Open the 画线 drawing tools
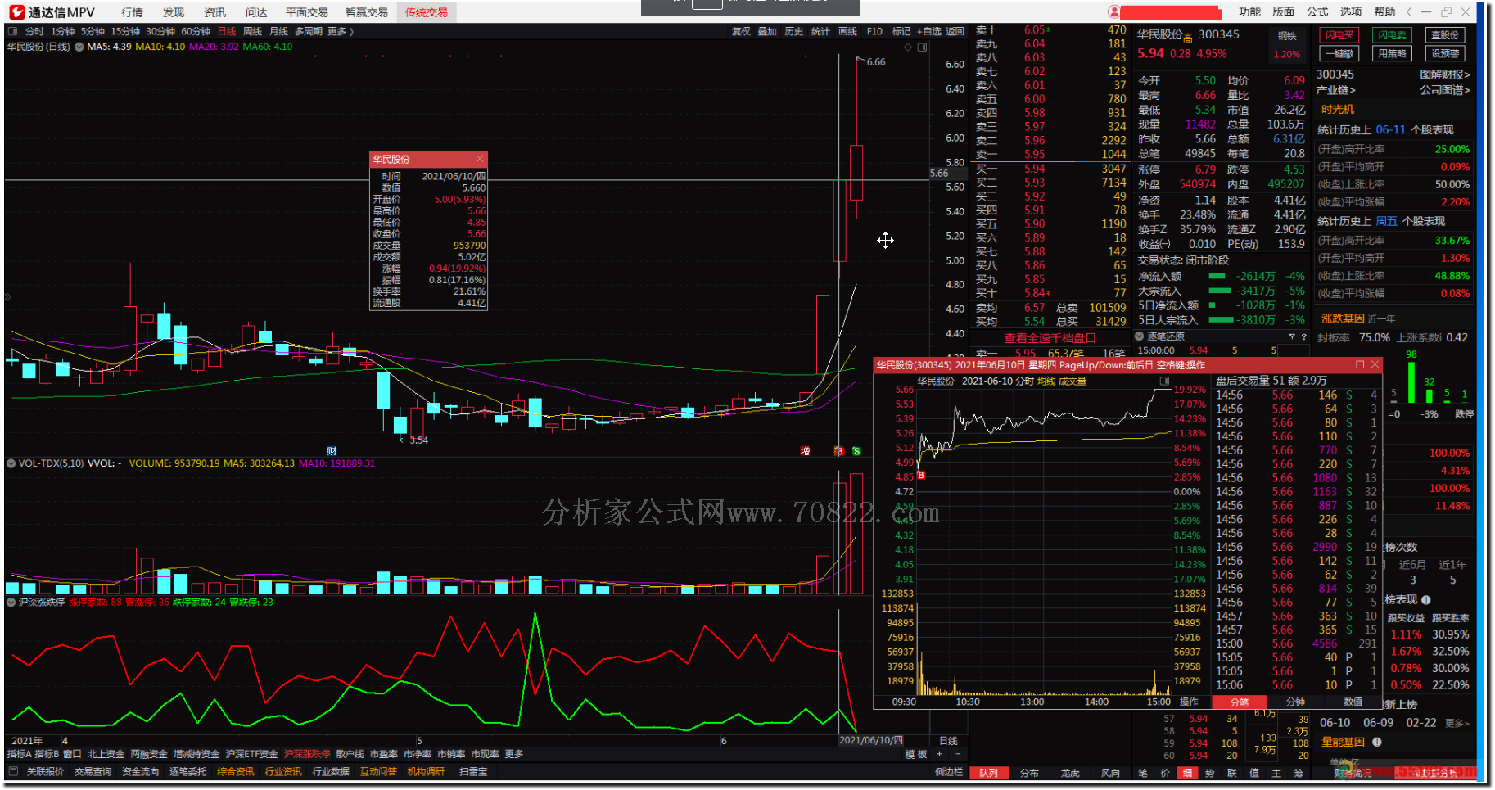 point(848,31)
